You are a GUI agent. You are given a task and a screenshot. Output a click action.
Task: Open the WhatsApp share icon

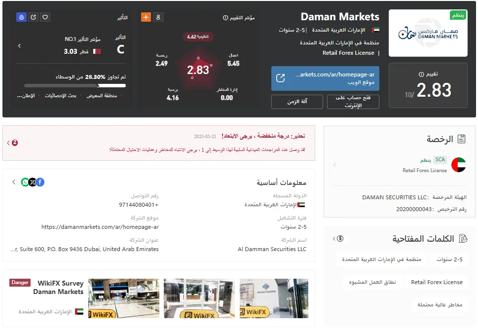click(x=25, y=182)
